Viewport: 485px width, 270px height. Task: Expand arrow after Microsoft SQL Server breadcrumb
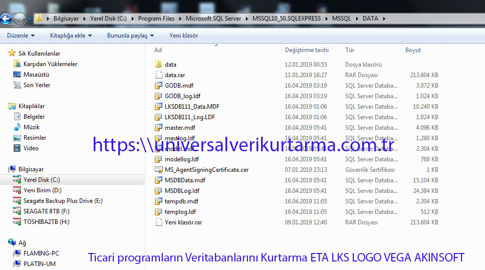coord(247,19)
